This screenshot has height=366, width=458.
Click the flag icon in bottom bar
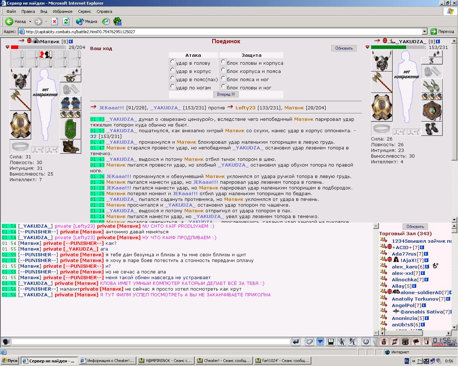pos(416,342)
